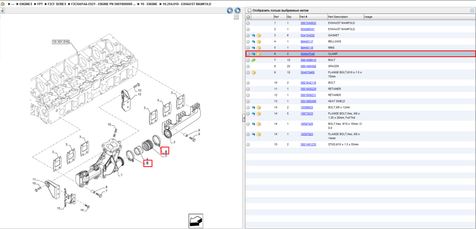Click package icon on part 16673635 row
This screenshot has height=229, width=476.
(x=258, y=114)
